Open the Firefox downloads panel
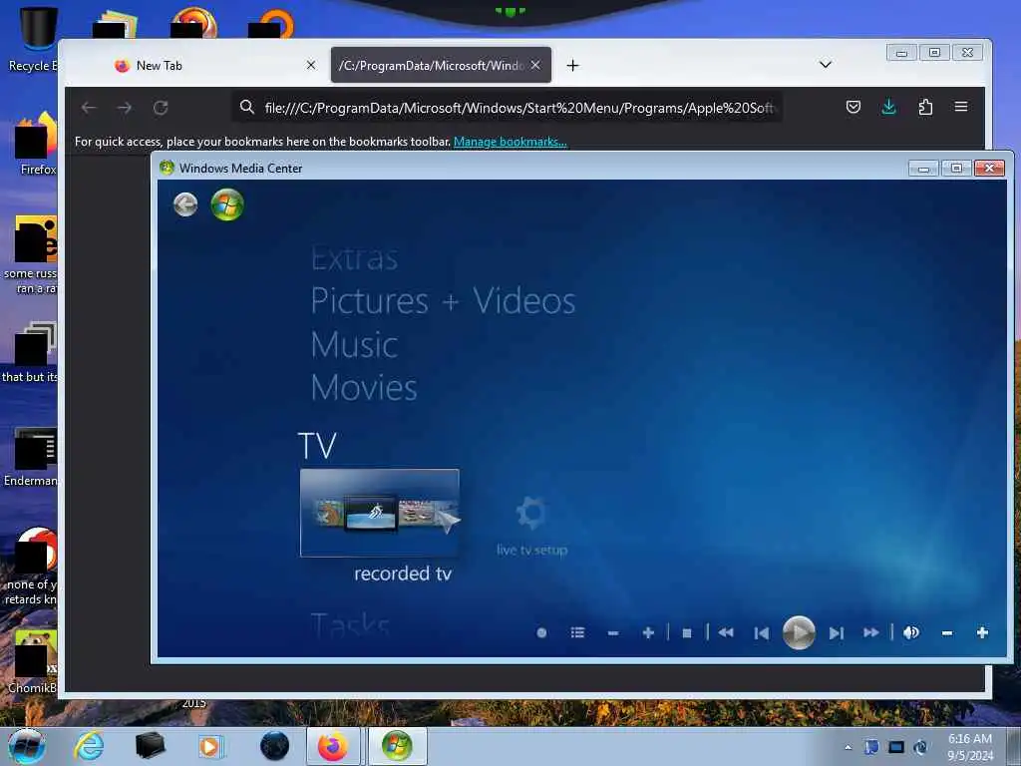Viewport: 1021px width, 766px height. [x=888, y=107]
